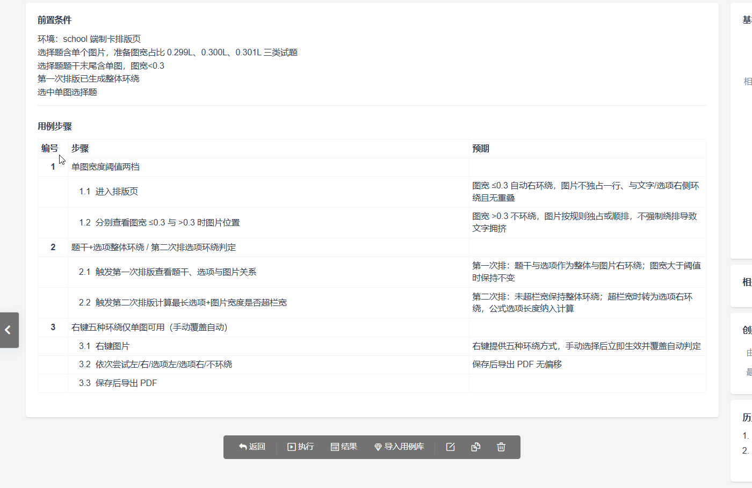Viewport: 752px width, 488px height.
Task: Click the pencil edit icon
Action: point(450,447)
